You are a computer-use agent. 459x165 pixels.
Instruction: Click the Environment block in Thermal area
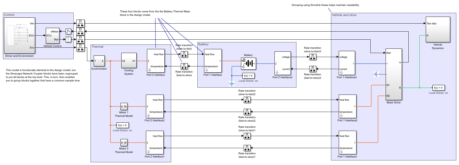click(x=99, y=61)
